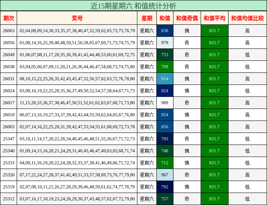Click draw numbers starting 02,04,08,09,14
267x205 pixels.
pos(77,31)
